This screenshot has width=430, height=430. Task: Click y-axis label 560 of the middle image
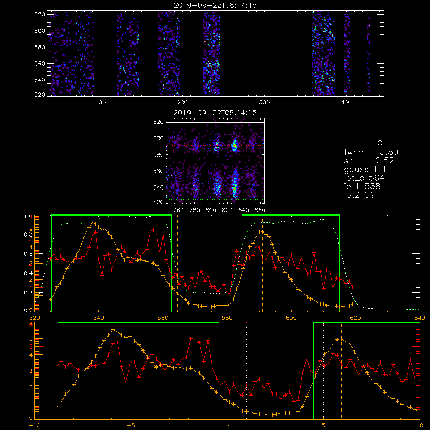[x=159, y=171]
